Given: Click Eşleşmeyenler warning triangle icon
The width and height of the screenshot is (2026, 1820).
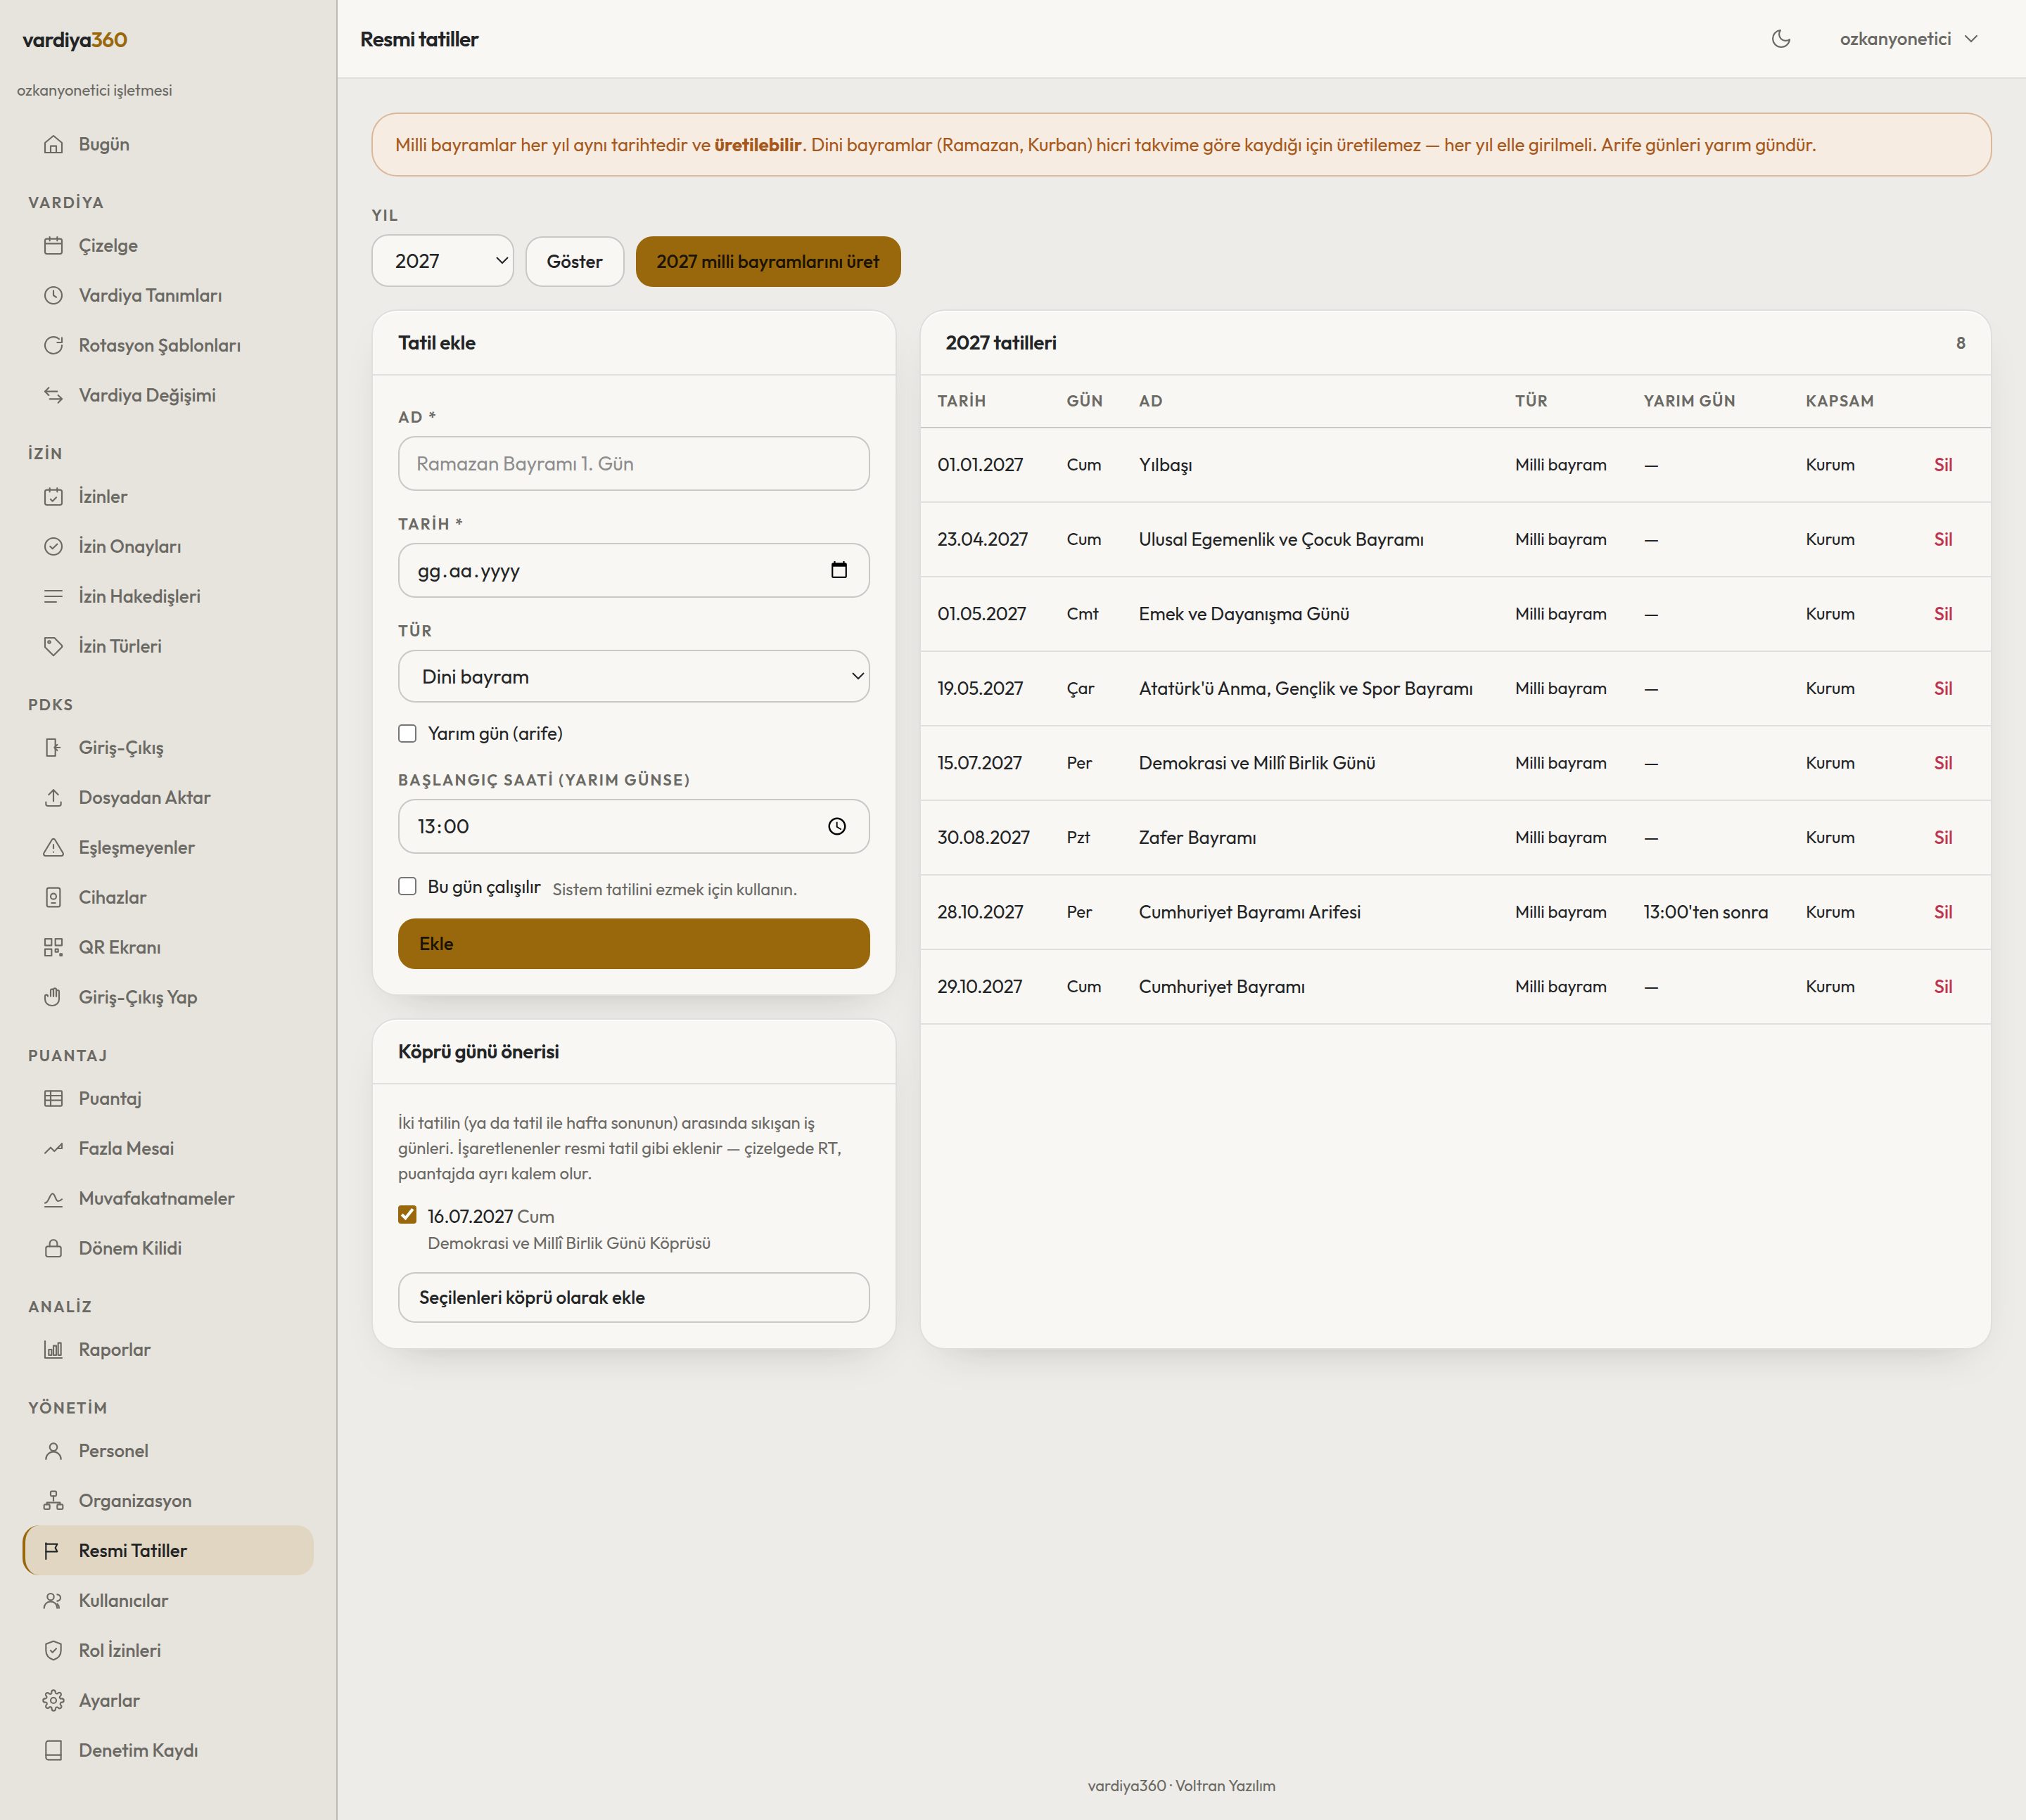Looking at the screenshot, I should click(x=54, y=847).
